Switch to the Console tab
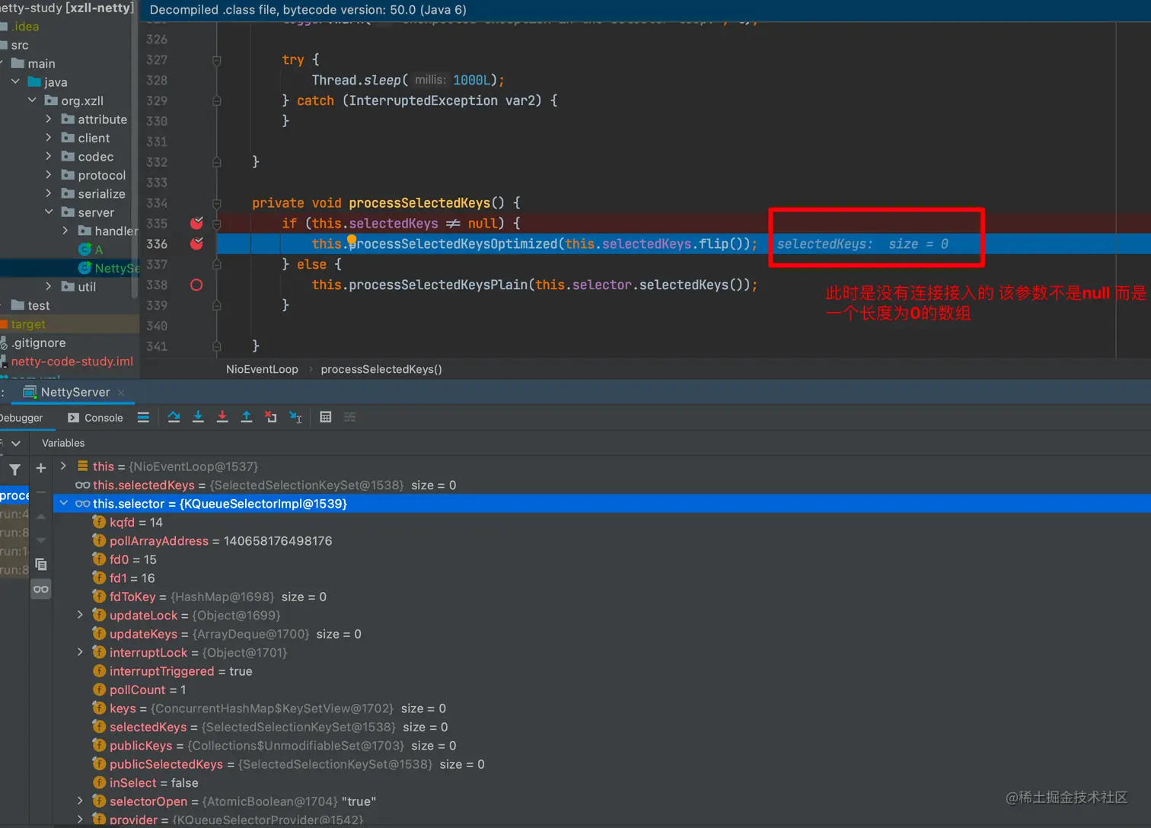The image size is (1151, 828). pyautogui.click(x=95, y=418)
